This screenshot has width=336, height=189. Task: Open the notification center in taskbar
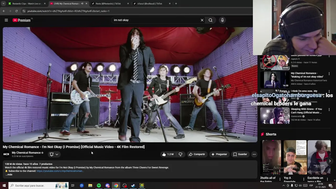tap(331, 186)
